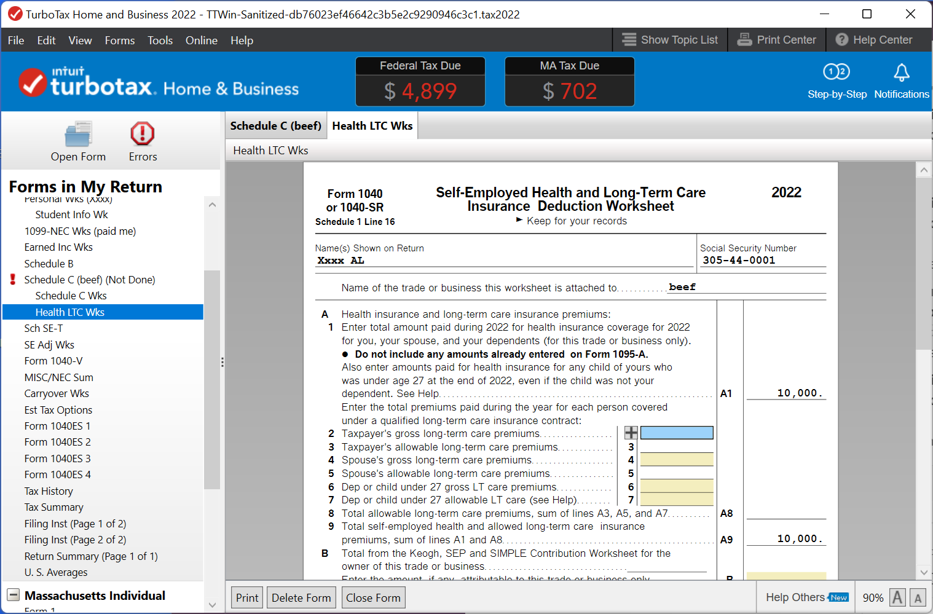The height and width of the screenshot is (614, 933).
Task: Open the View menu
Action: click(x=80, y=41)
